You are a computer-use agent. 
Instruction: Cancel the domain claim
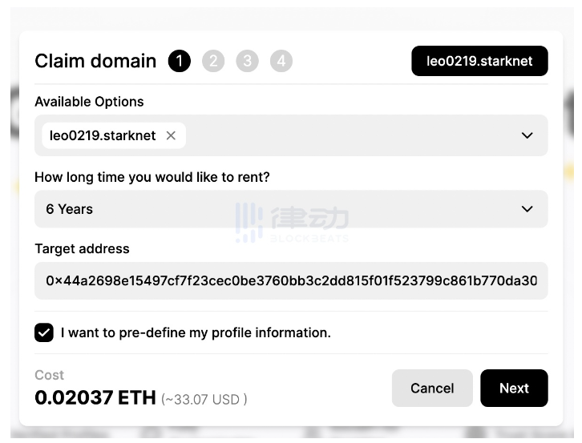click(432, 388)
